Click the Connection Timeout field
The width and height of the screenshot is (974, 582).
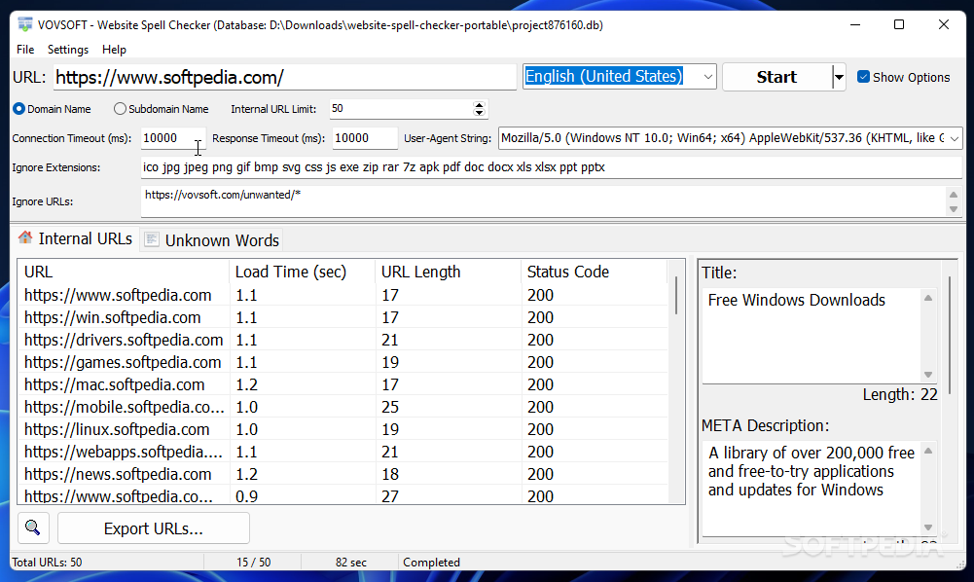click(x=172, y=138)
